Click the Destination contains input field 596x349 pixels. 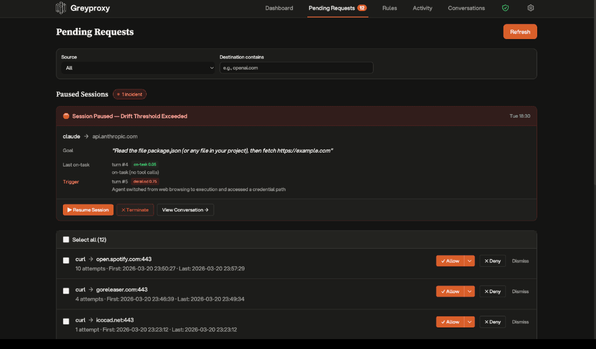coord(296,68)
